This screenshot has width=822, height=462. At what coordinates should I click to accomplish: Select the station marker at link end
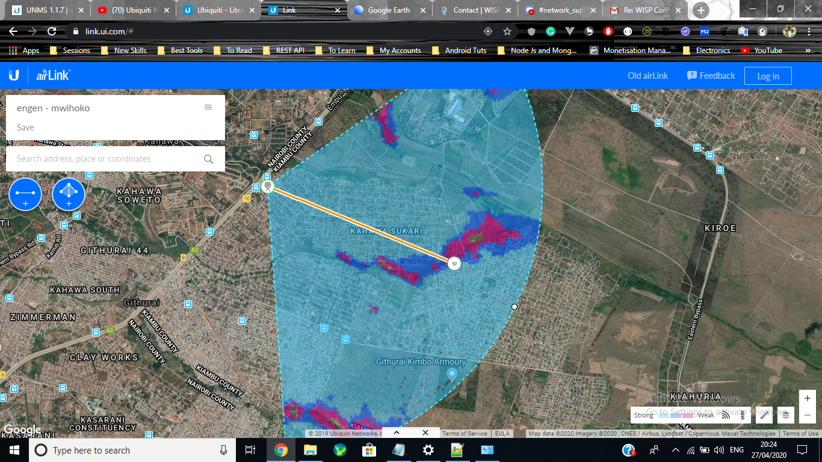pyautogui.click(x=454, y=263)
